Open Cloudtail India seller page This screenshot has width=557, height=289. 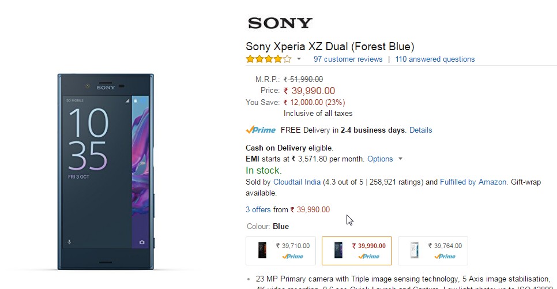[296, 182]
